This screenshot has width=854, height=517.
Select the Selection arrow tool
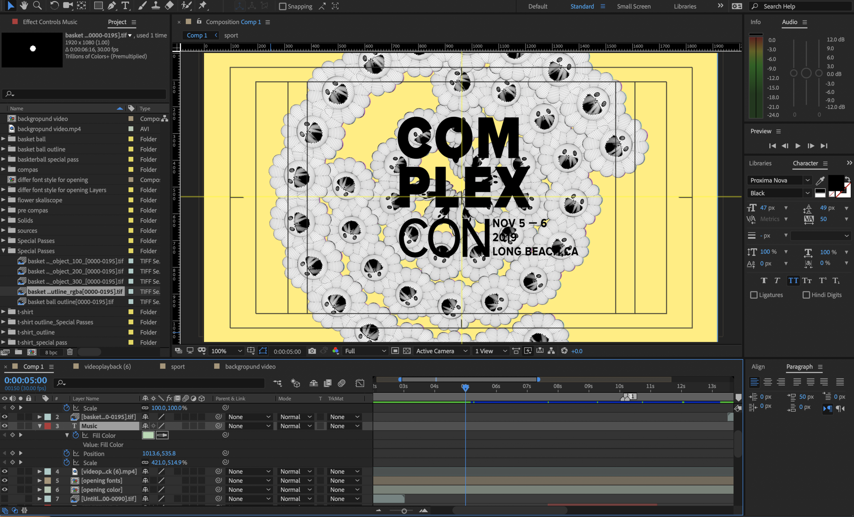(x=11, y=5)
